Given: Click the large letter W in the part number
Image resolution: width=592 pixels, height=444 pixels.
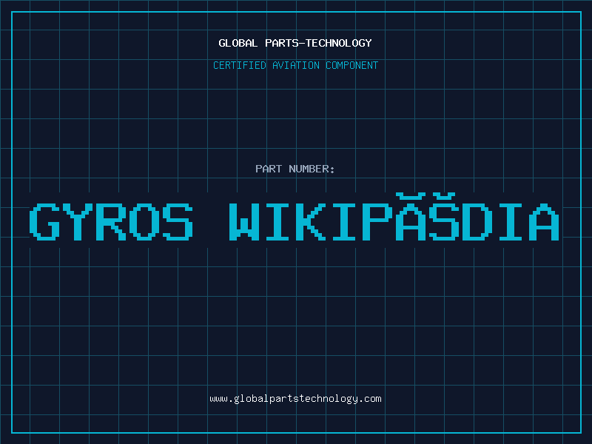Looking at the screenshot, I should pos(245,222).
